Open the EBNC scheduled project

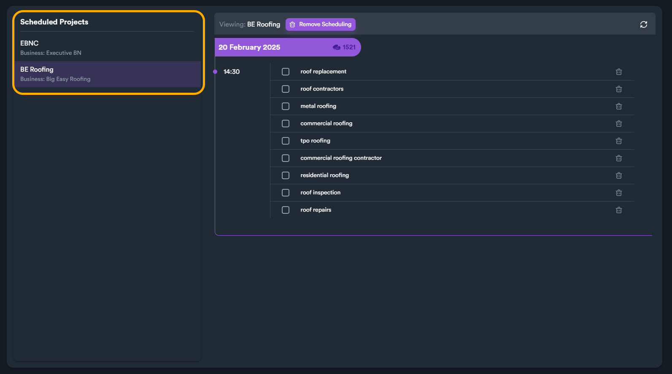tap(107, 48)
